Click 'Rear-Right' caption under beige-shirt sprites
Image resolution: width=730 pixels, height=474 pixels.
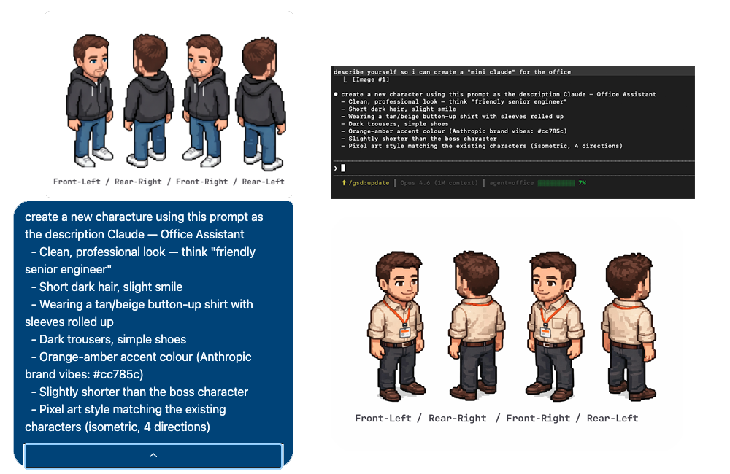point(457,418)
